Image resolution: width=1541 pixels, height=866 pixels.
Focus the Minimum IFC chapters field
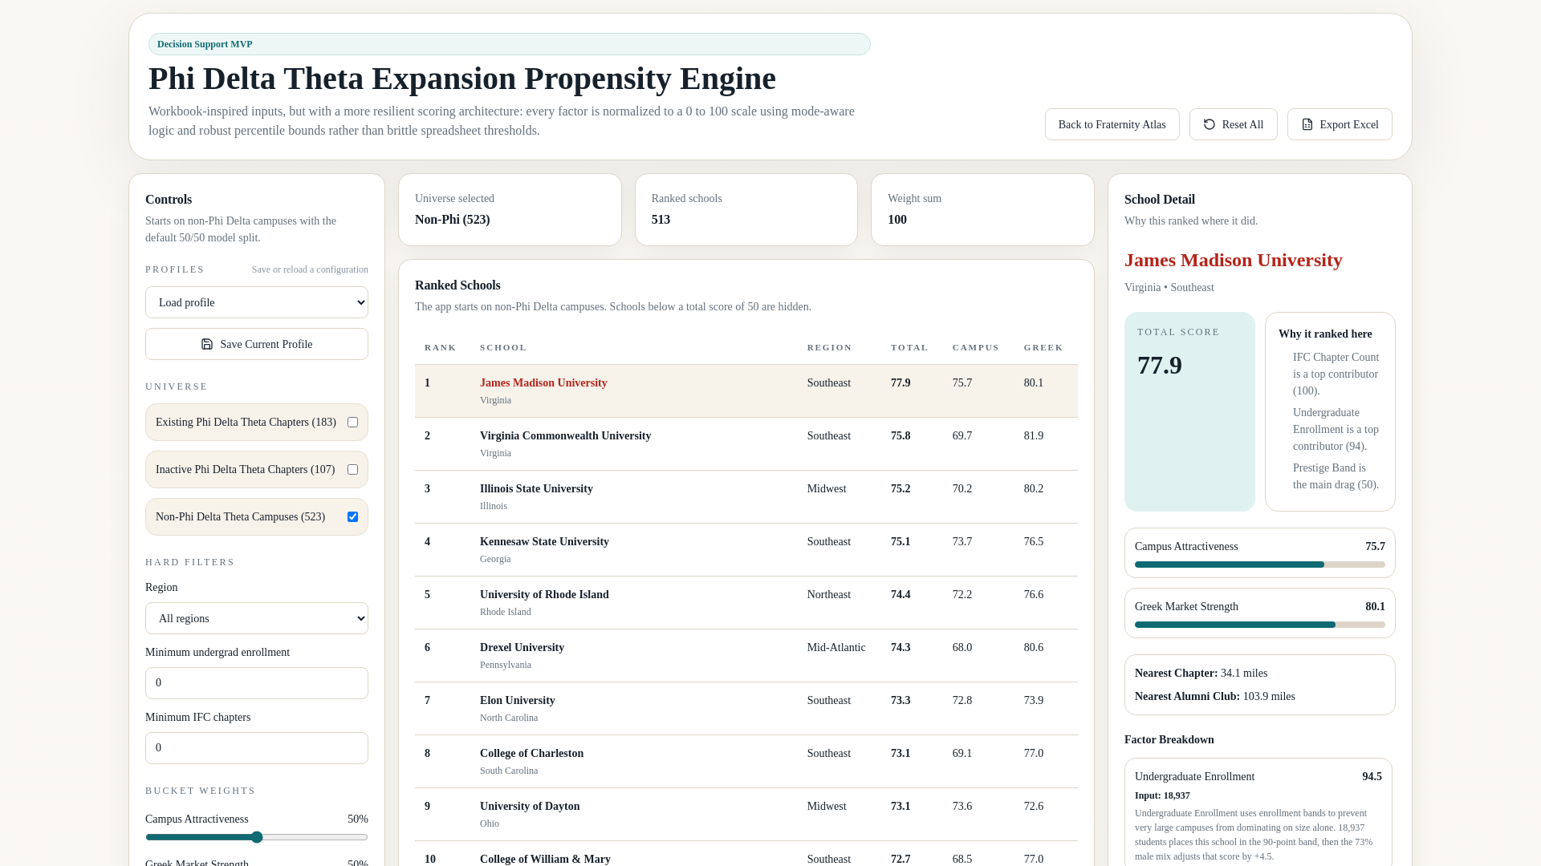click(x=257, y=748)
